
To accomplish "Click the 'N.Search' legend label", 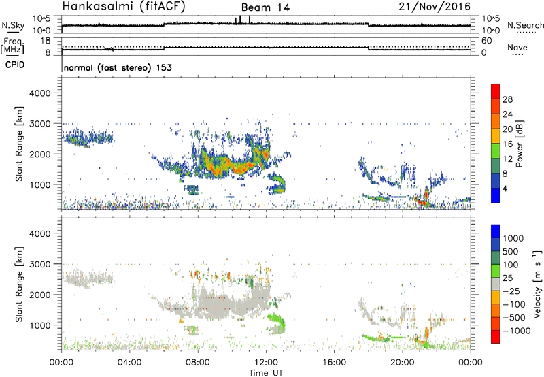I will point(525,25).
